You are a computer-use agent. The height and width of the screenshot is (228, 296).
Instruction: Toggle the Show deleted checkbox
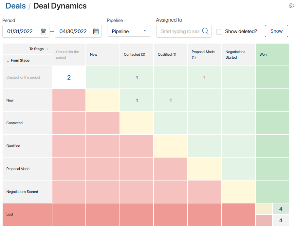(x=219, y=31)
